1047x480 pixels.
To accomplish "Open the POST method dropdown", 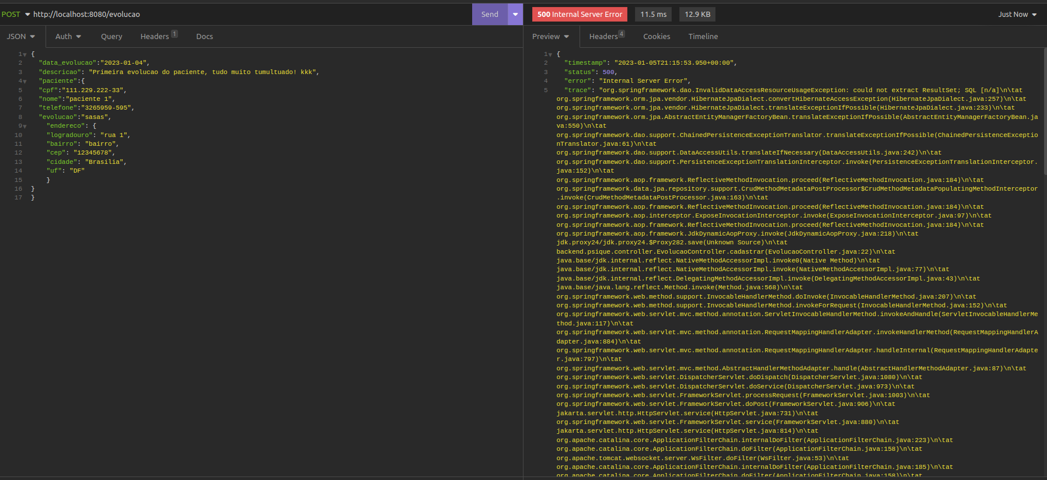I will click(x=16, y=15).
